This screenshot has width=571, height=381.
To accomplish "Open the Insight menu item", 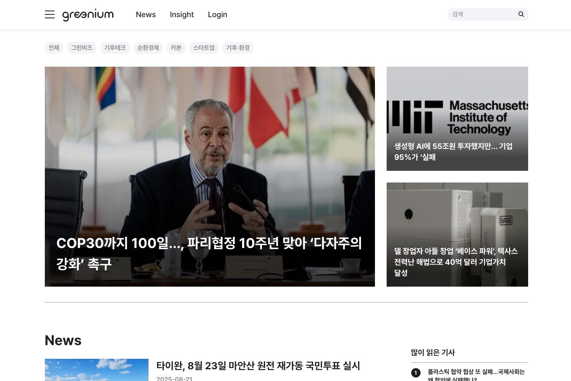I will tap(182, 15).
